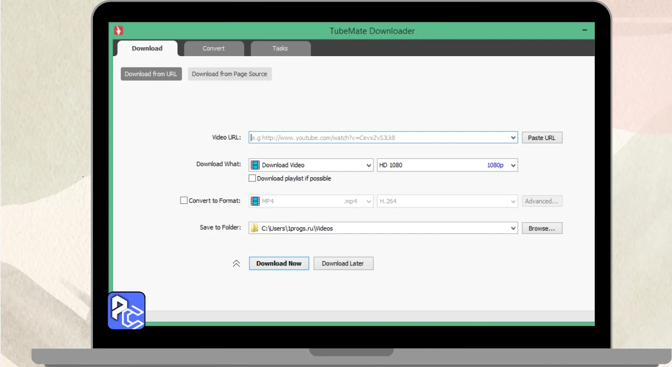Minimize the TubeMate Downloader window
The image size is (672, 367).
click(585, 30)
